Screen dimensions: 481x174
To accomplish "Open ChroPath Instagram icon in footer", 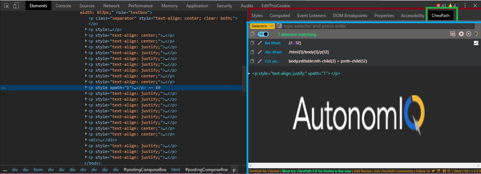I will tap(449, 171).
